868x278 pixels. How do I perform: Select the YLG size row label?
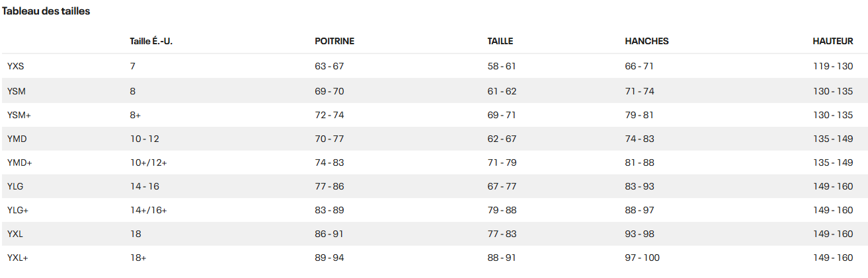(17, 186)
